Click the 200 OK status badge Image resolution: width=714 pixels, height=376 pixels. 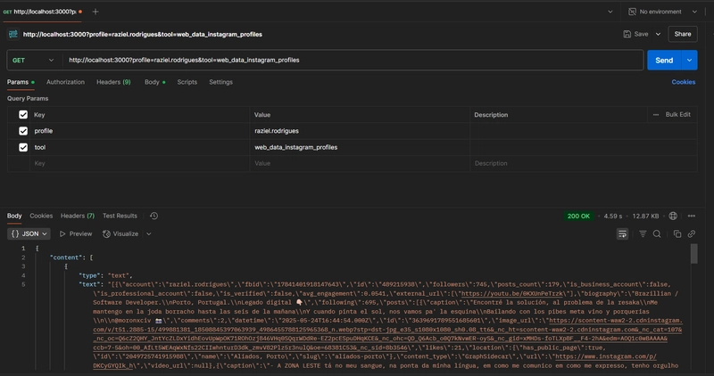coord(578,217)
